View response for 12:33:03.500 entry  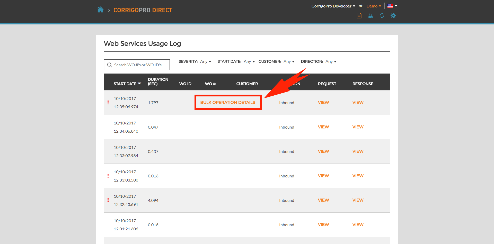coord(358,176)
